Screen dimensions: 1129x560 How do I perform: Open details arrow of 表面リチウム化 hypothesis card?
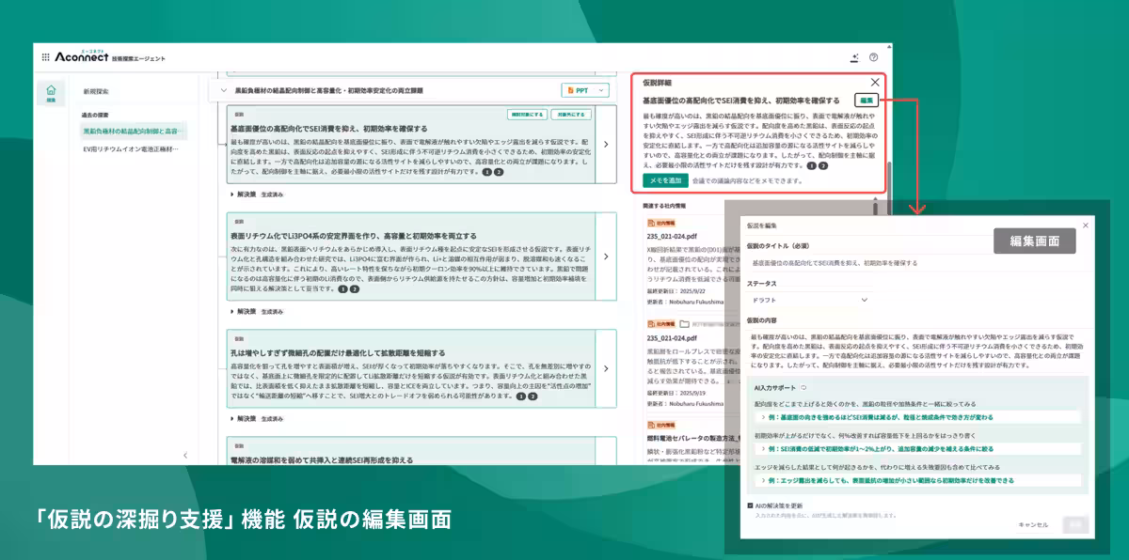click(x=606, y=257)
